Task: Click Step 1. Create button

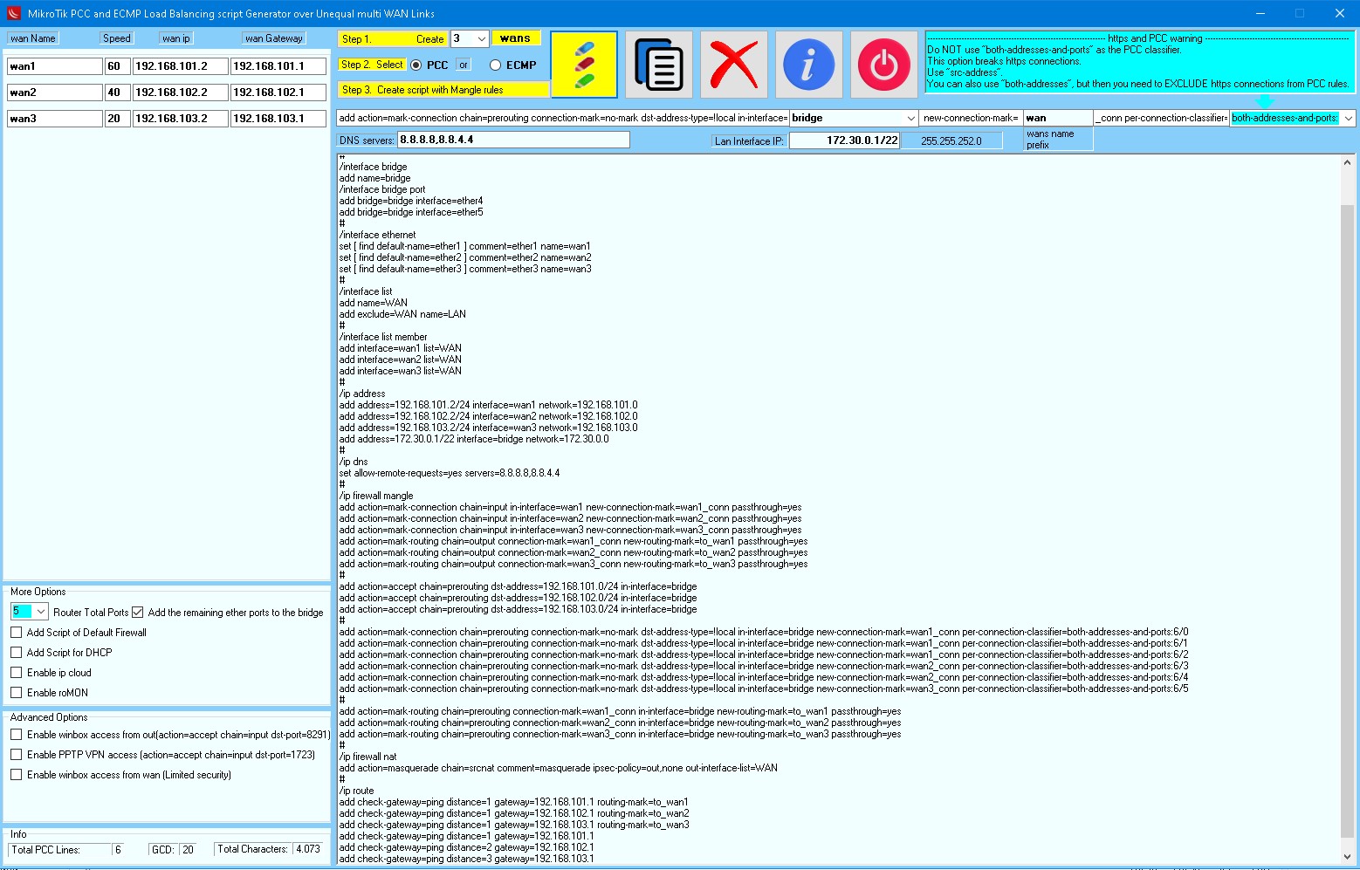Action: (x=393, y=38)
